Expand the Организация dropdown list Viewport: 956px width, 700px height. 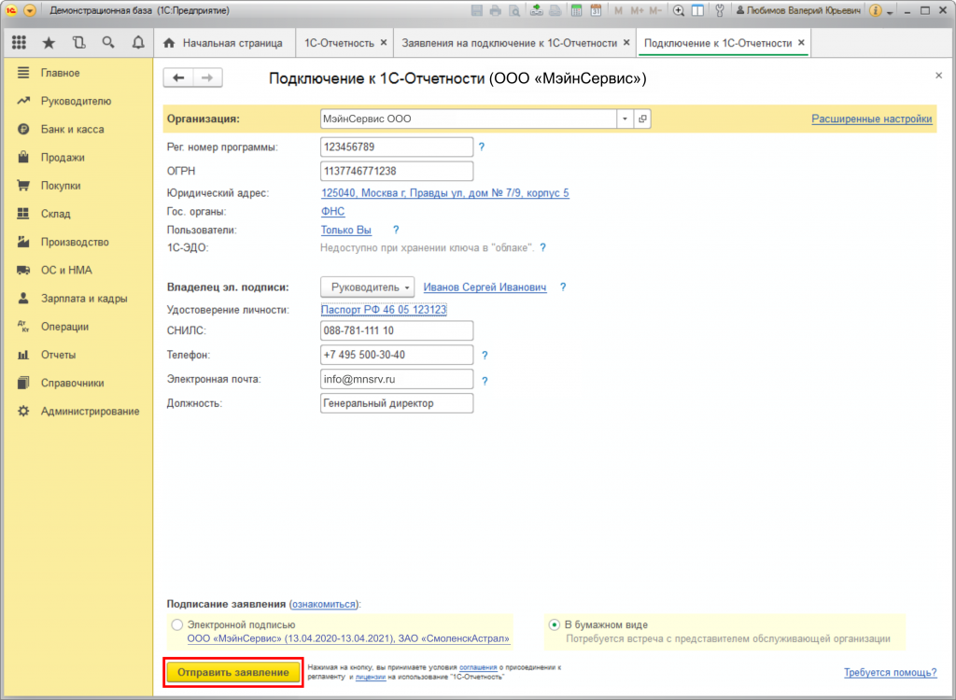click(x=624, y=119)
